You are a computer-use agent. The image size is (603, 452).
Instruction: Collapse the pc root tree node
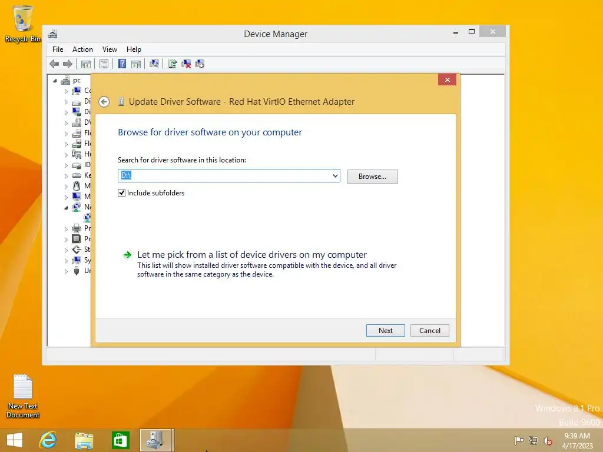pyautogui.click(x=55, y=81)
